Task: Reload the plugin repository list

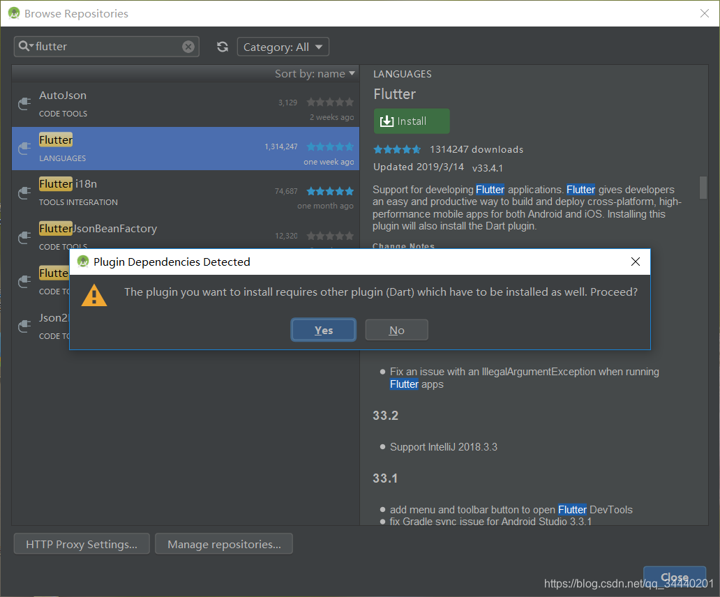Action: click(223, 47)
